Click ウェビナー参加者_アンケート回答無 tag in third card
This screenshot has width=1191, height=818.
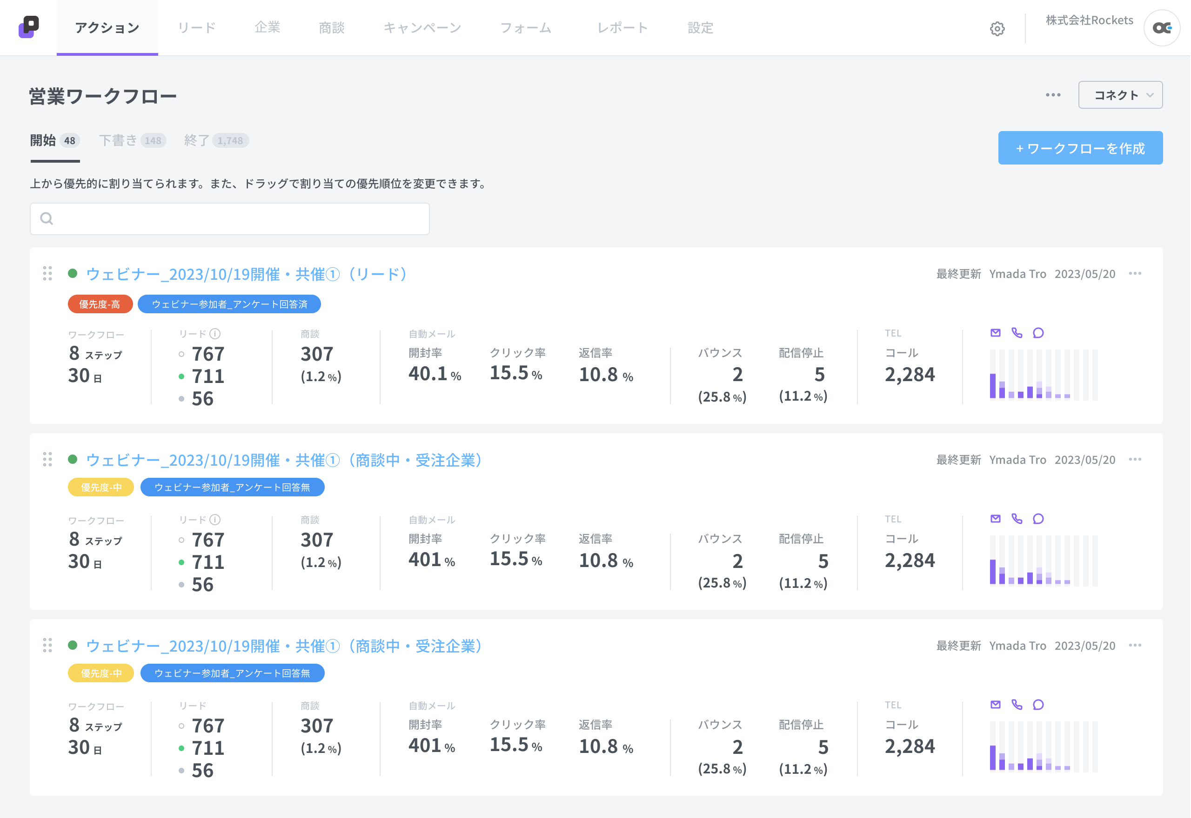(x=232, y=673)
